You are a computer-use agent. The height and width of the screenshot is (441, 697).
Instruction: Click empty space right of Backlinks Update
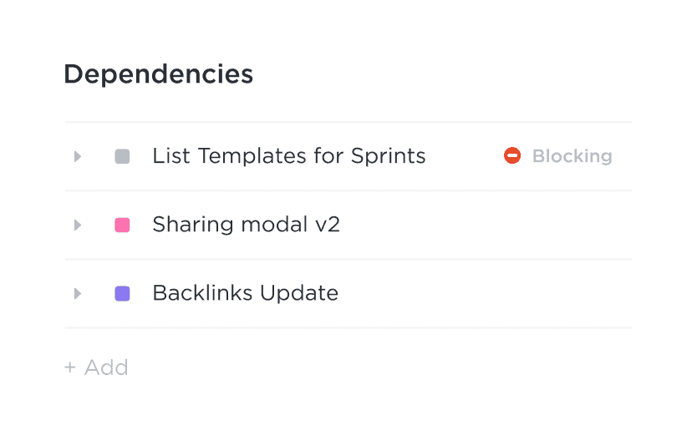click(x=485, y=293)
